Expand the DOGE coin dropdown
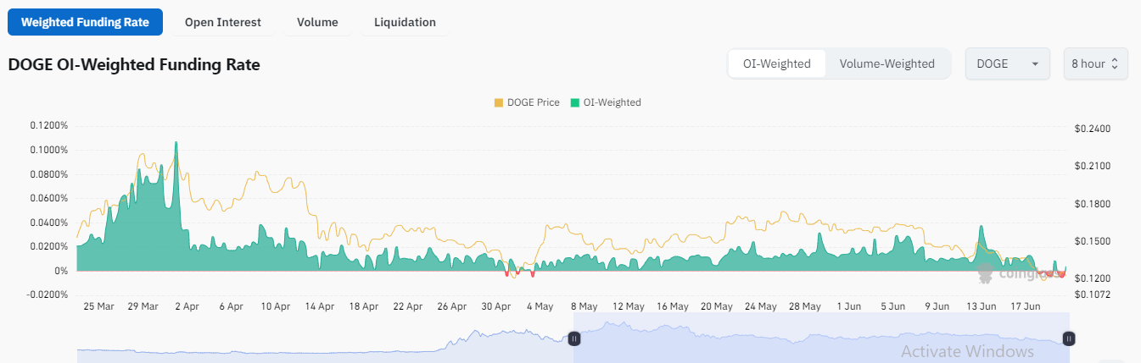This screenshot has width=1141, height=363. click(x=1007, y=63)
